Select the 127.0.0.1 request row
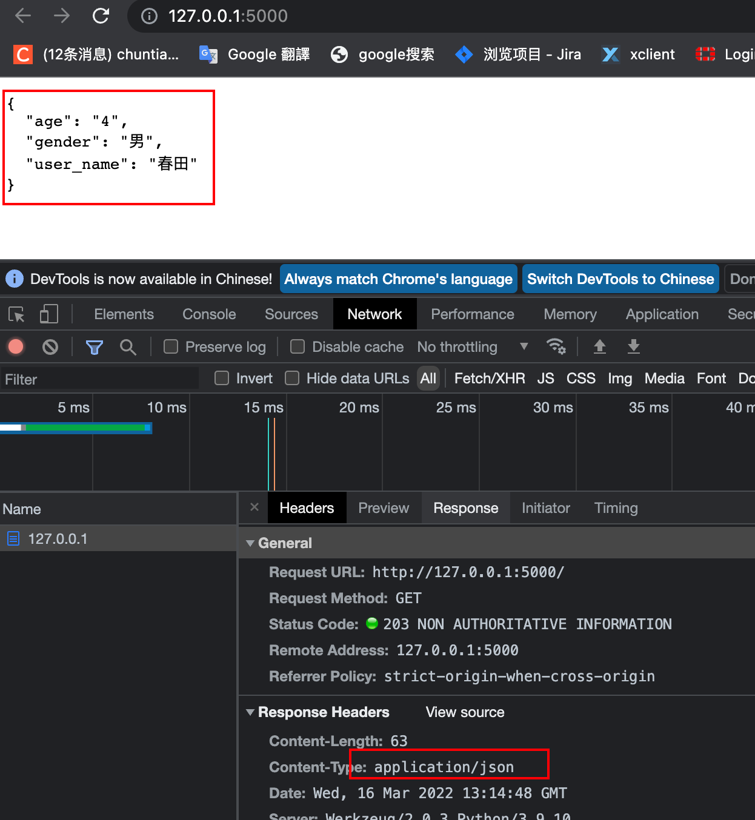Viewport: 755px width, 820px height. click(x=119, y=538)
